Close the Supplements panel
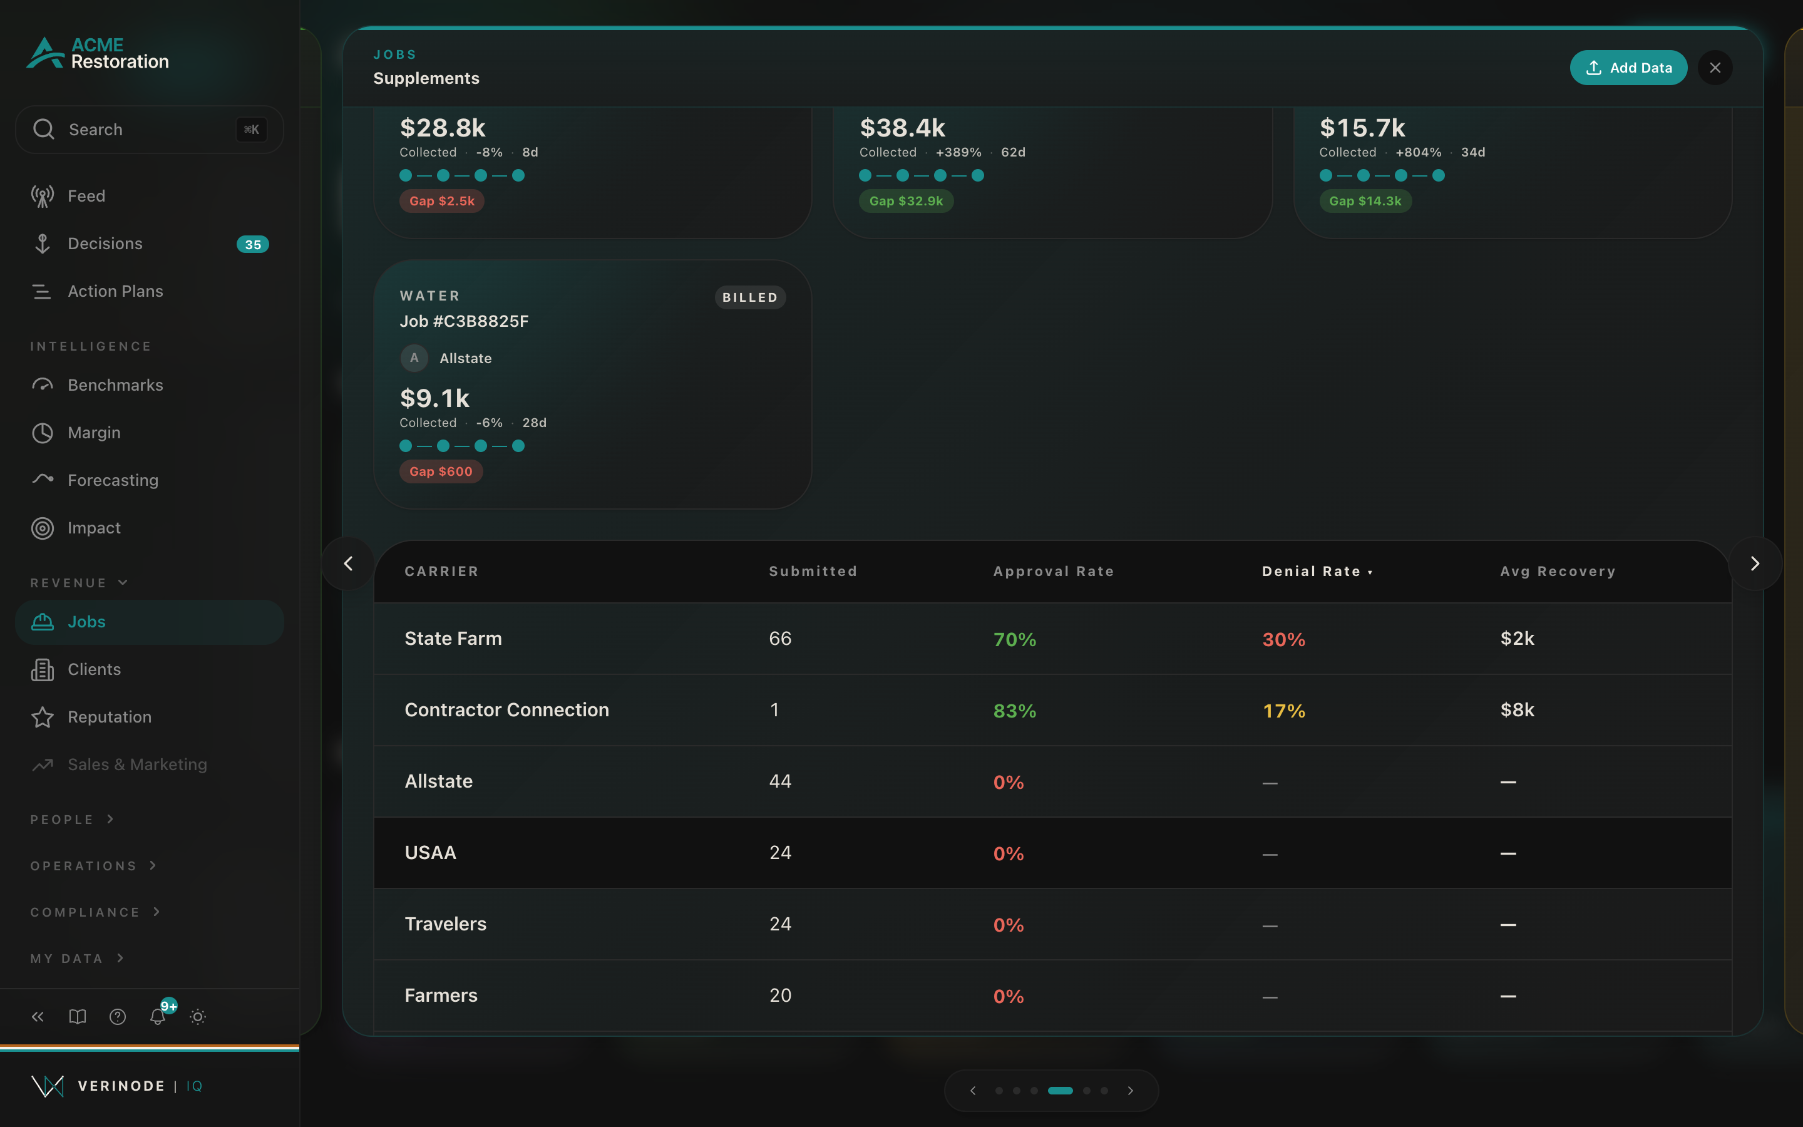The height and width of the screenshot is (1127, 1803). (x=1715, y=68)
